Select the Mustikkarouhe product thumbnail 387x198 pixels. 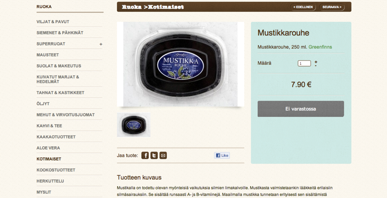point(134,125)
